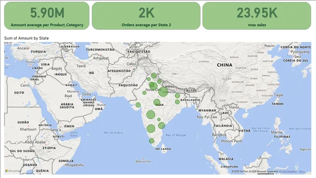Open the Terms link on the map
Image resolution: width=316 pixels, height=178 pixels.
[x=302, y=172]
